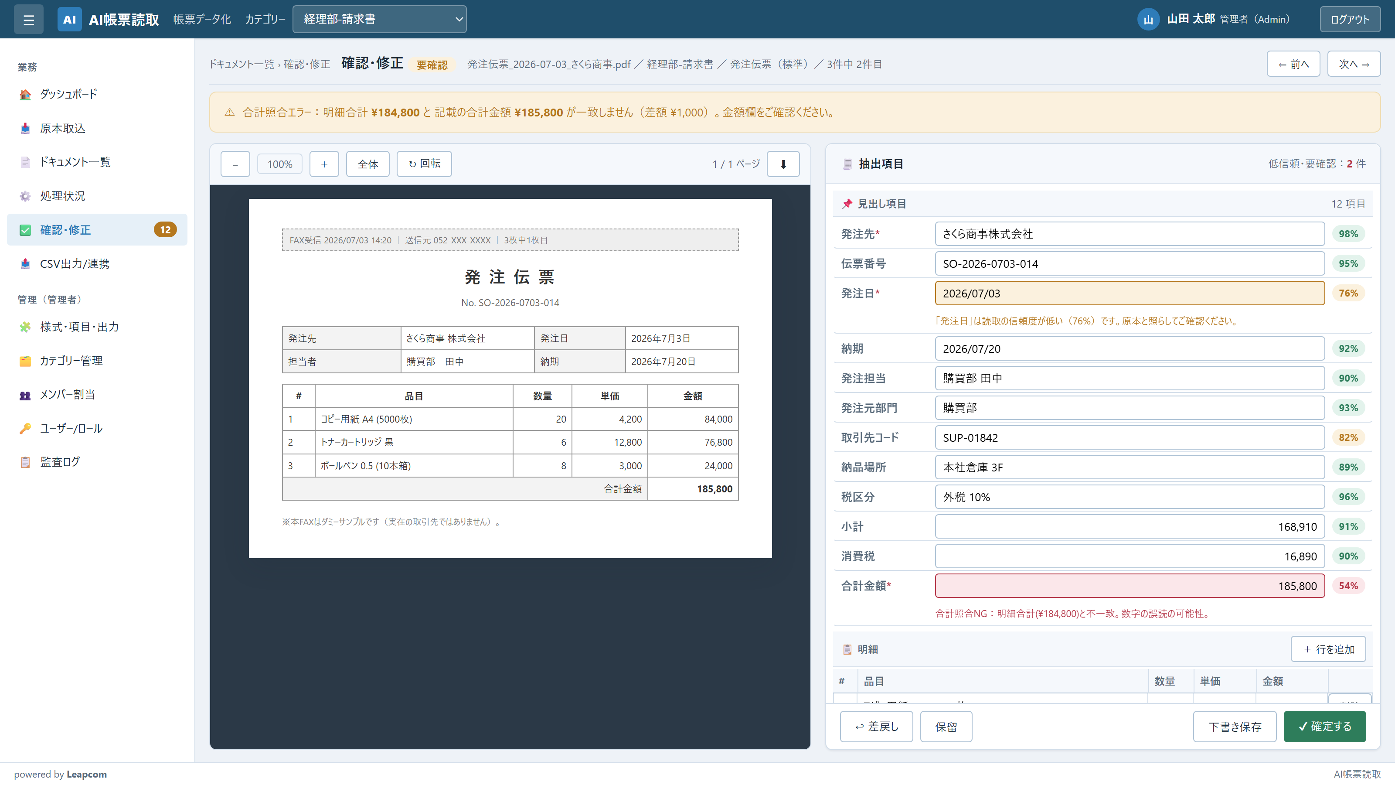Click the 100% zoom level indicator

coord(279,164)
